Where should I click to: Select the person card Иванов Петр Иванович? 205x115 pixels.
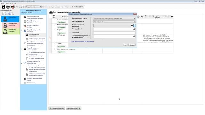11,31
